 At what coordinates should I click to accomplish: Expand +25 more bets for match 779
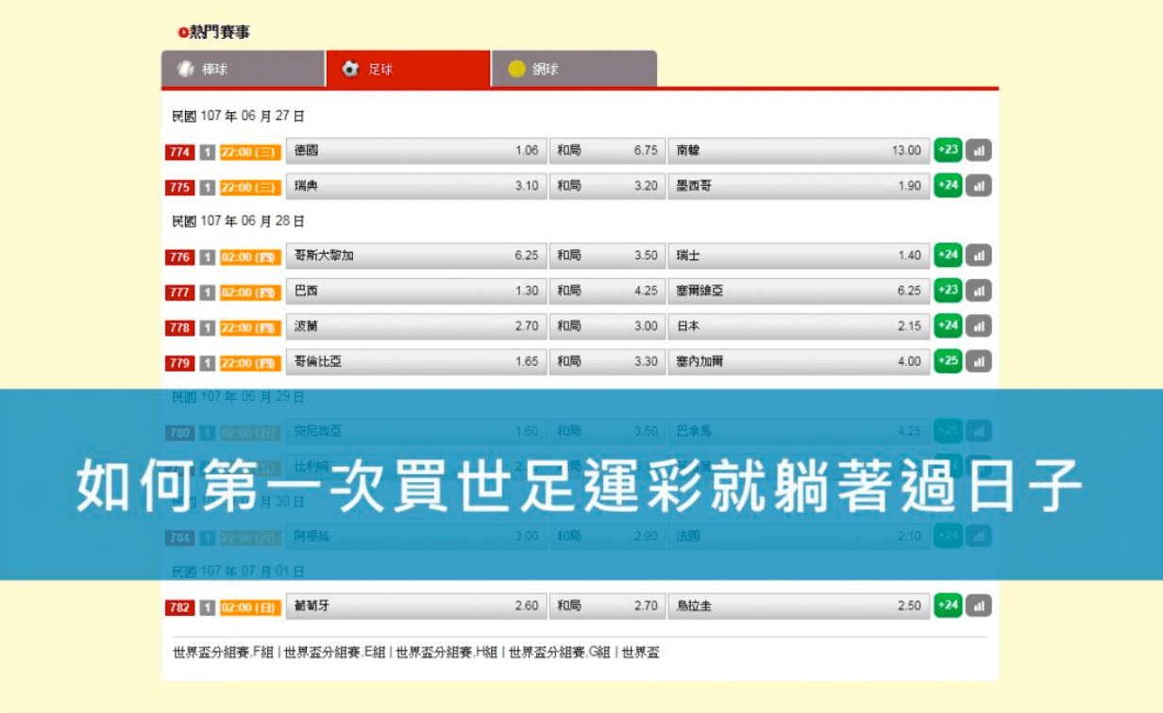pyautogui.click(x=948, y=360)
